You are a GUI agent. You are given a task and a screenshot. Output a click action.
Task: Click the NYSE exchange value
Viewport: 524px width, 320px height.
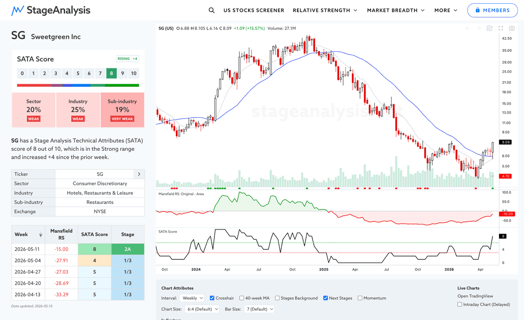point(100,211)
